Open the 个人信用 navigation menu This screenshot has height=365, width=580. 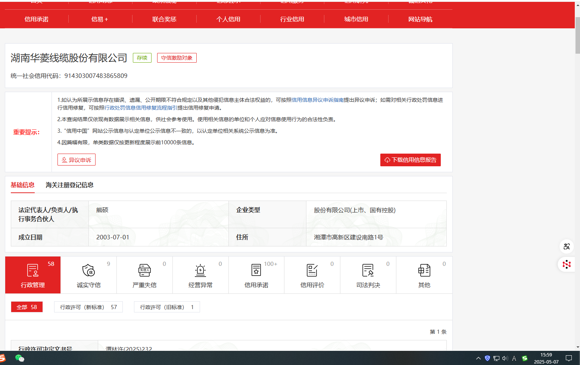click(x=228, y=19)
